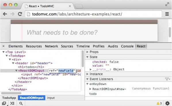The image size is (172, 106).
Task: Expand the __proto__ Object entry
Action: 91,69
